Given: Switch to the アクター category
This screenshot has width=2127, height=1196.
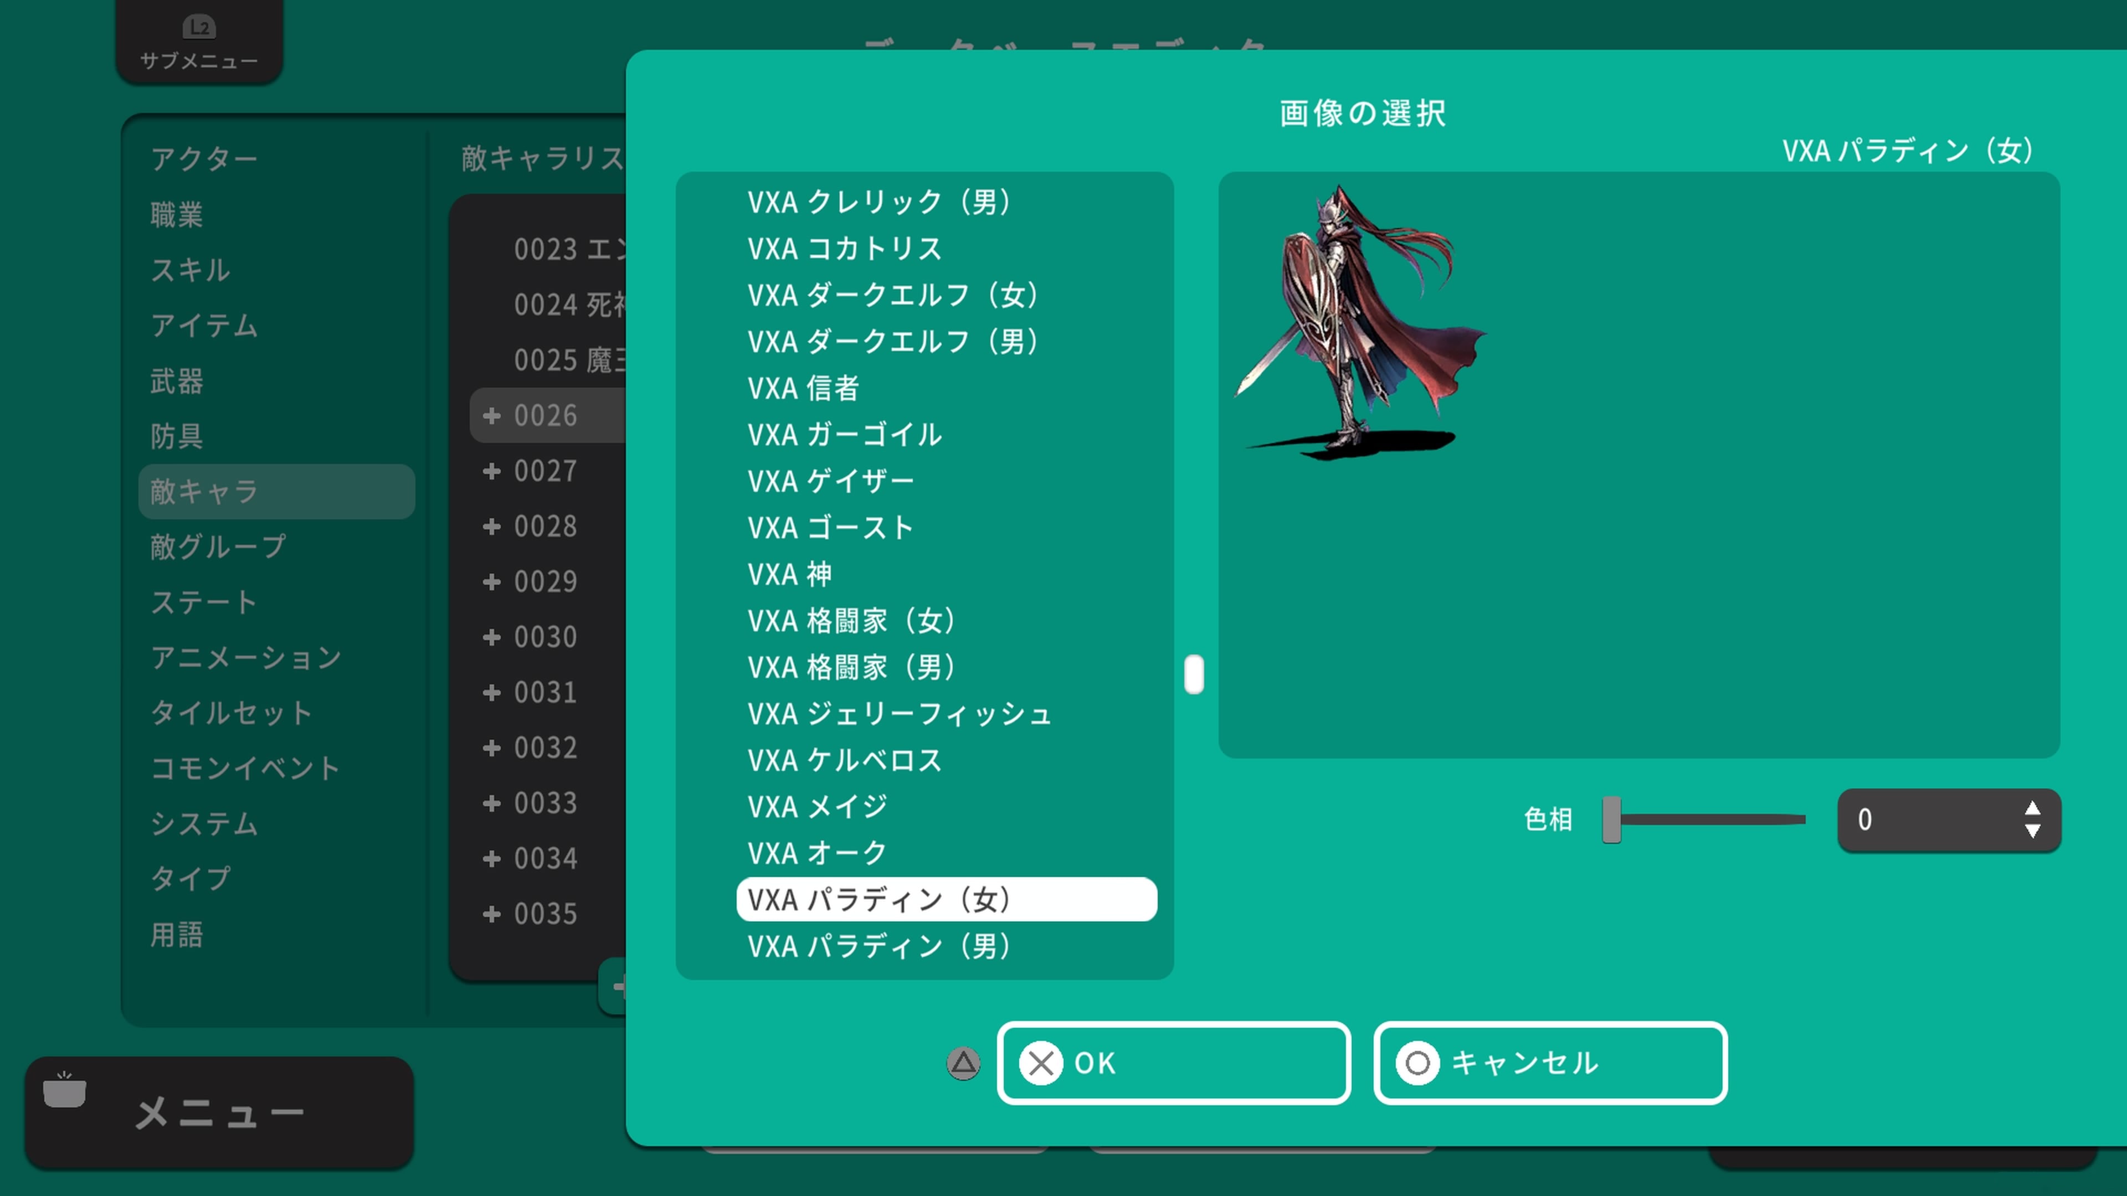Looking at the screenshot, I should click(204, 158).
